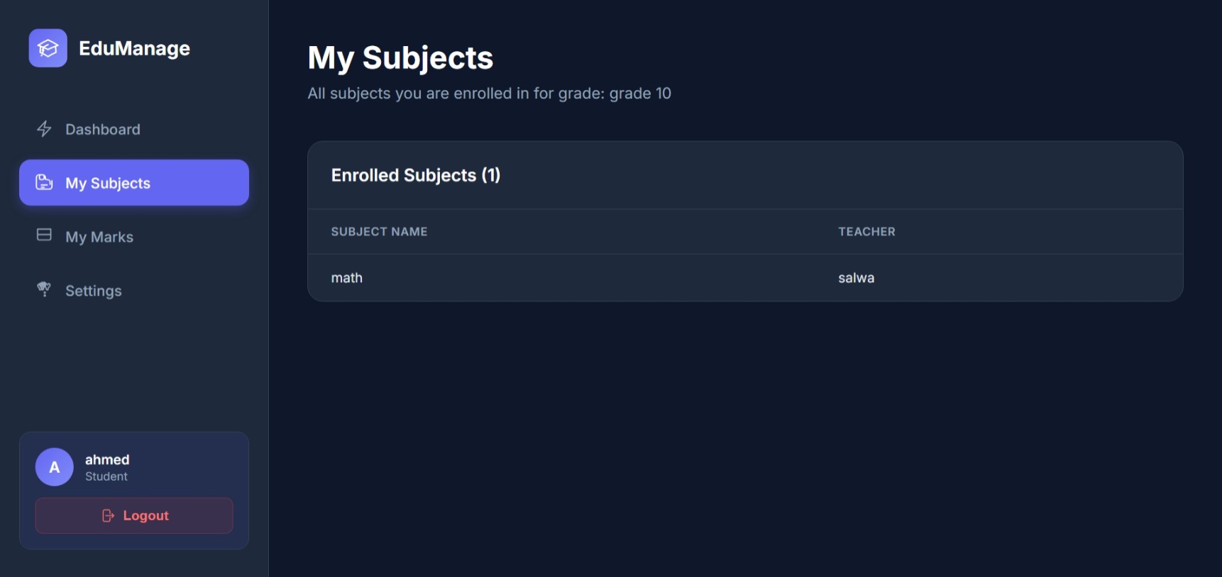The height and width of the screenshot is (577, 1222).
Task: Click the TEACHER column header
Action: pos(866,232)
